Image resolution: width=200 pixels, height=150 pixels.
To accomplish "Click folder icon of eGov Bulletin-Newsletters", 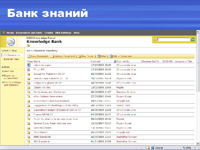I will (29, 97).
